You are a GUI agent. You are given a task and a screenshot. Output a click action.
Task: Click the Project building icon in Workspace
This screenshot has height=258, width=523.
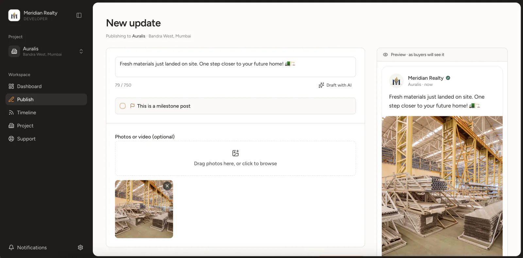[11, 125]
